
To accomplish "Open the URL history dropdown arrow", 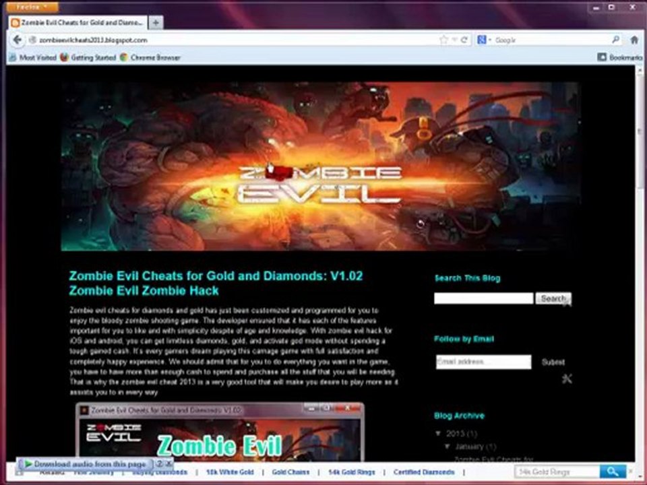I will point(454,40).
